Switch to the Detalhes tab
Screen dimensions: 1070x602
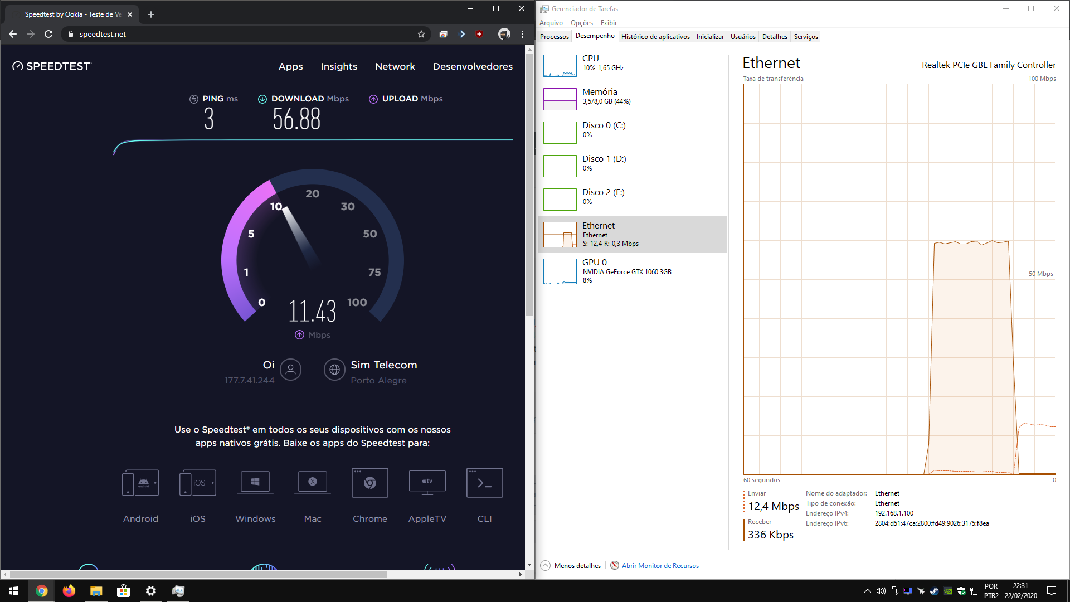point(775,37)
